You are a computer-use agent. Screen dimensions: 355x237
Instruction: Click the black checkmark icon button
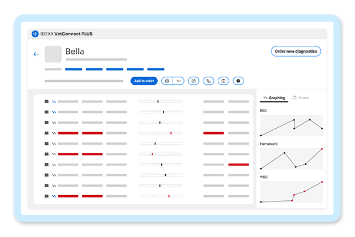click(x=238, y=81)
